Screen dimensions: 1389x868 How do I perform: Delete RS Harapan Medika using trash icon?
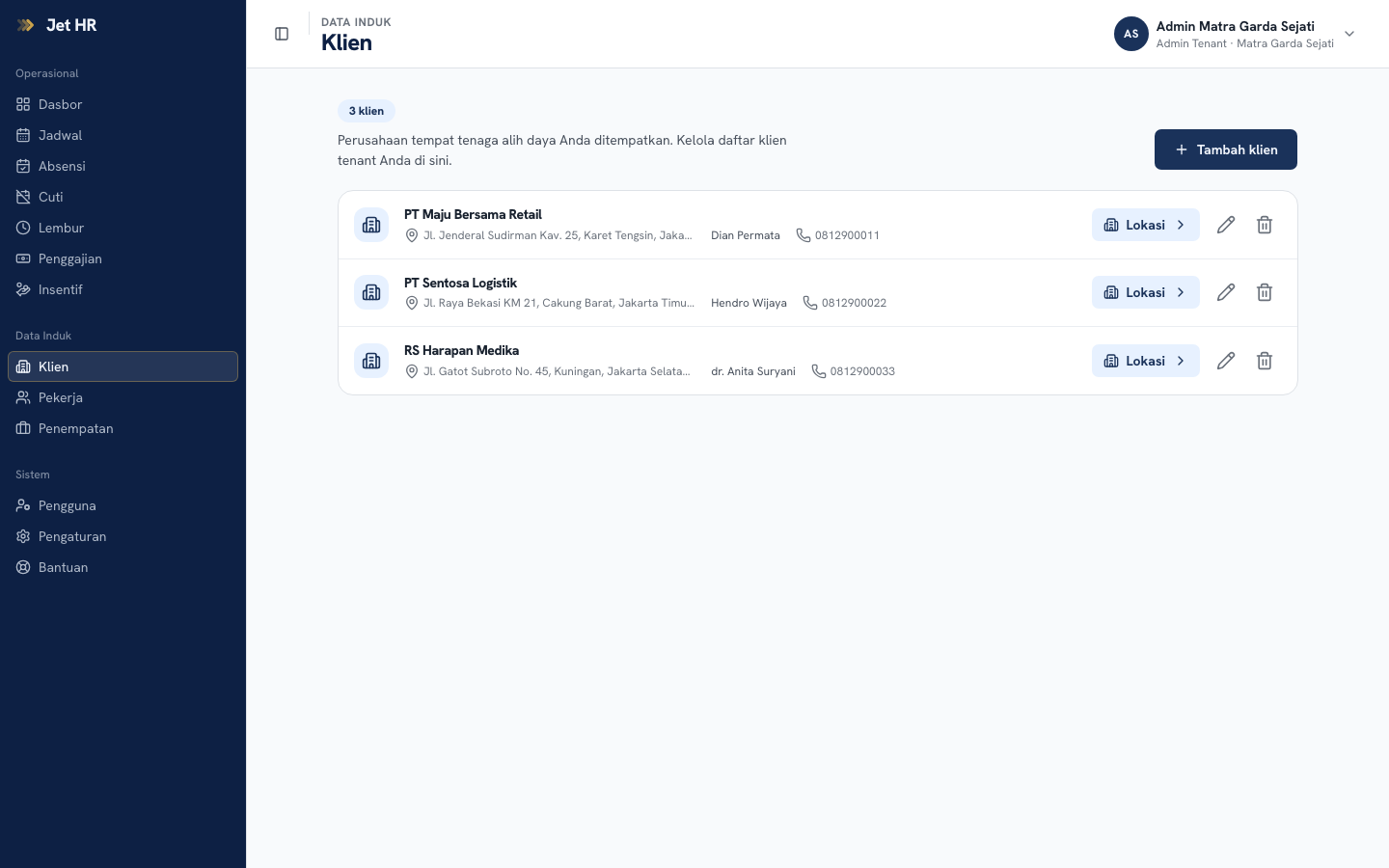click(1265, 361)
